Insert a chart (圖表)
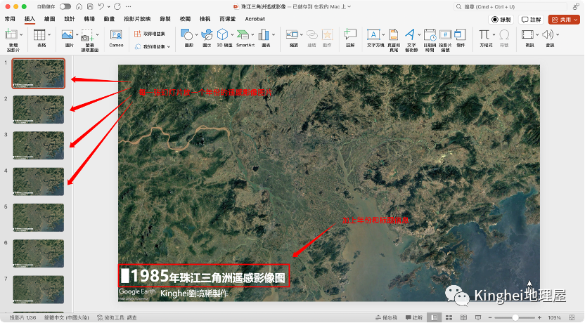Image resolution: width=585 pixels, height=323 pixels. point(266,34)
